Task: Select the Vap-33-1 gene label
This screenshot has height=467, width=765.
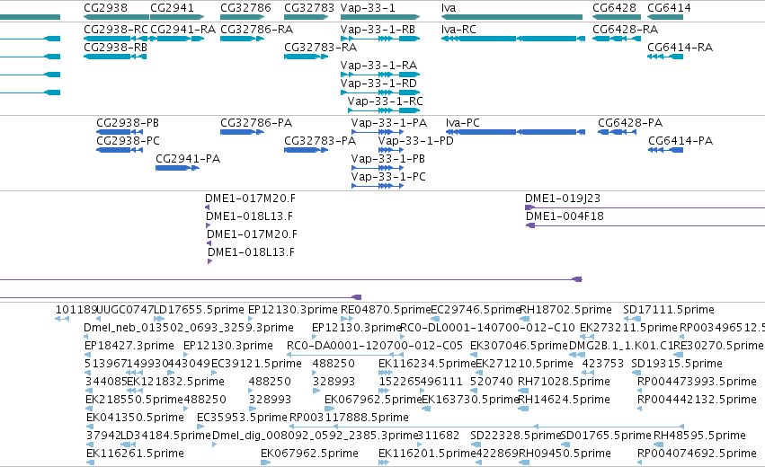Action: 368,8
